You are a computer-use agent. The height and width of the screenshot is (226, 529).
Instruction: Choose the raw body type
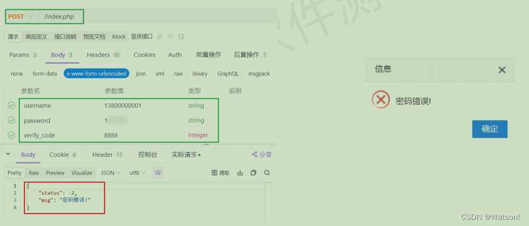click(x=178, y=73)
